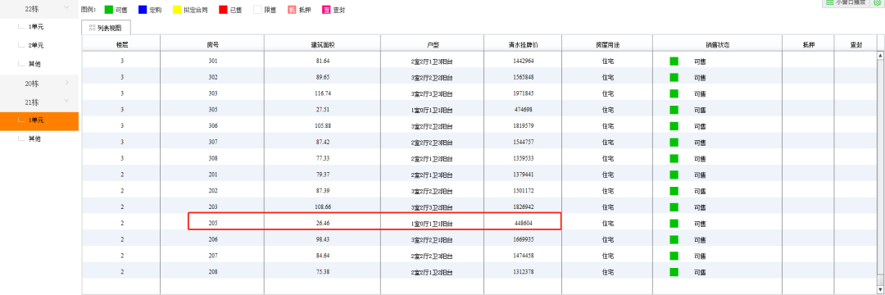The height and width of the screenshot is (295, 885).
Task: Select room number 301 cell
Action: pos(212,61)
